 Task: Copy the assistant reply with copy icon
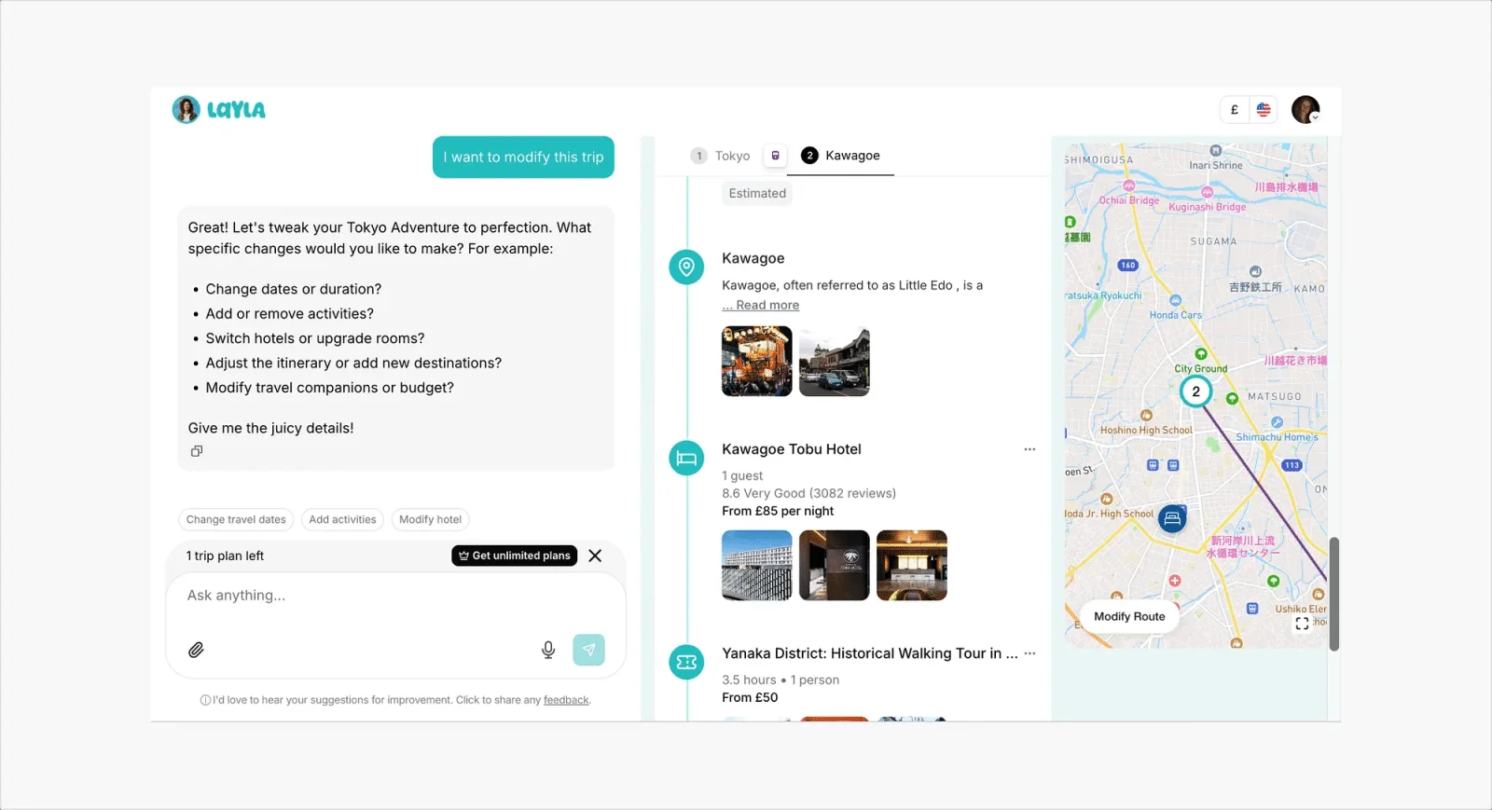[197, 451]
